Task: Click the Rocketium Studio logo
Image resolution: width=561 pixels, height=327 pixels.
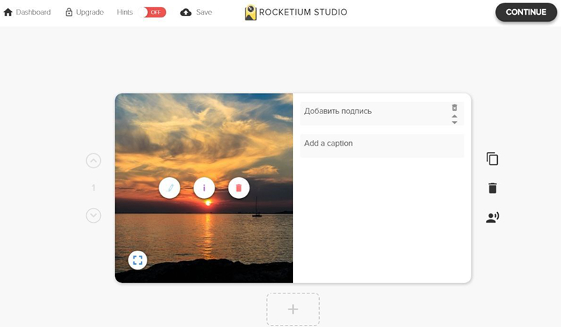Action: pos(296,12)
